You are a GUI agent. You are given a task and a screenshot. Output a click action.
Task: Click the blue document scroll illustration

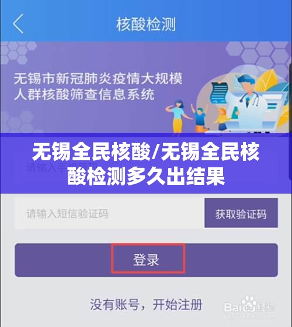[219, 93]
